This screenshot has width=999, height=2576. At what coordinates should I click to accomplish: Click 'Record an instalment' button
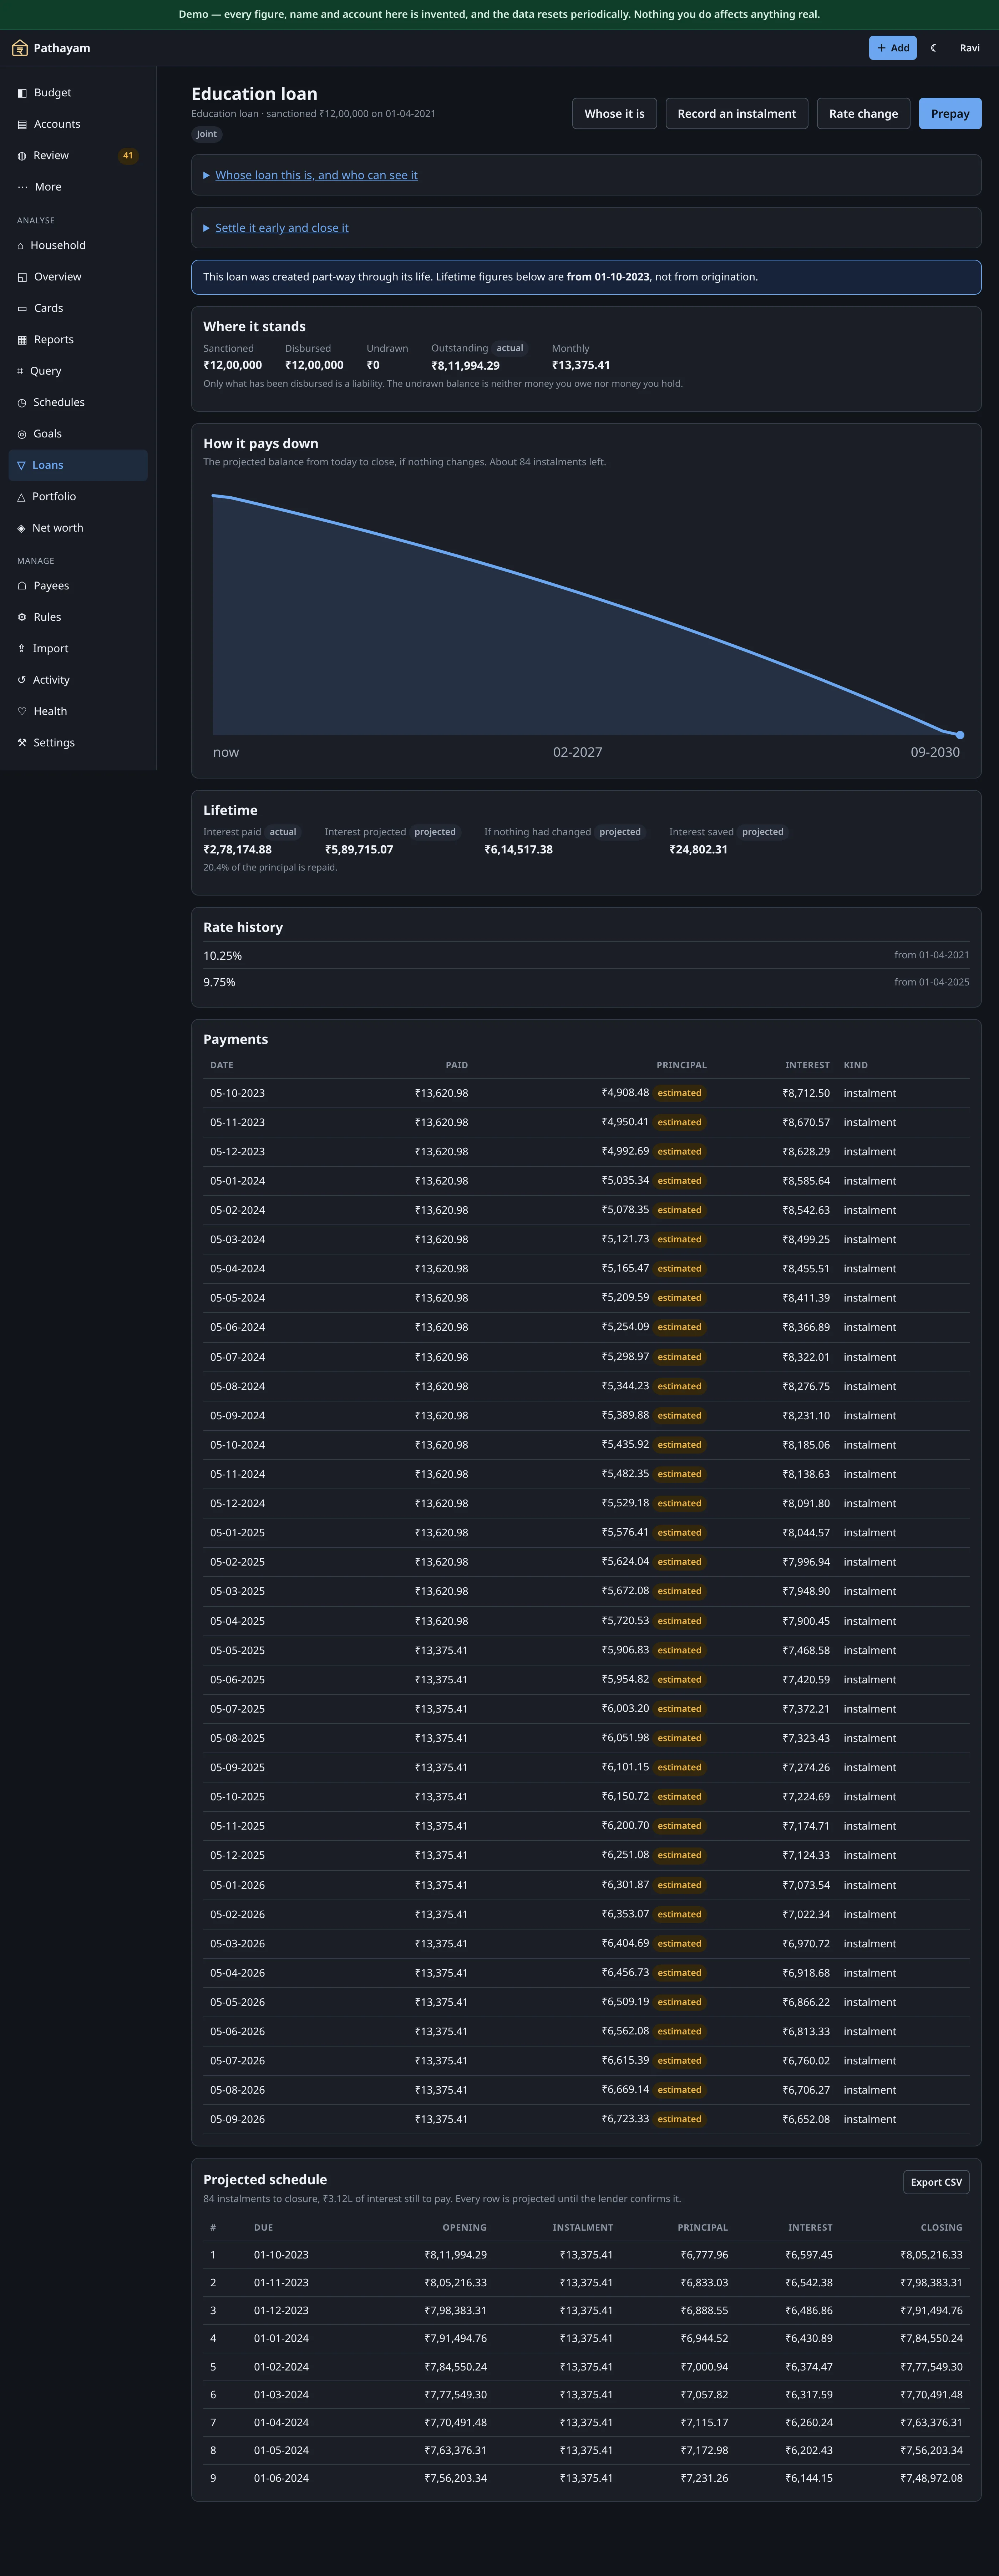737,114
